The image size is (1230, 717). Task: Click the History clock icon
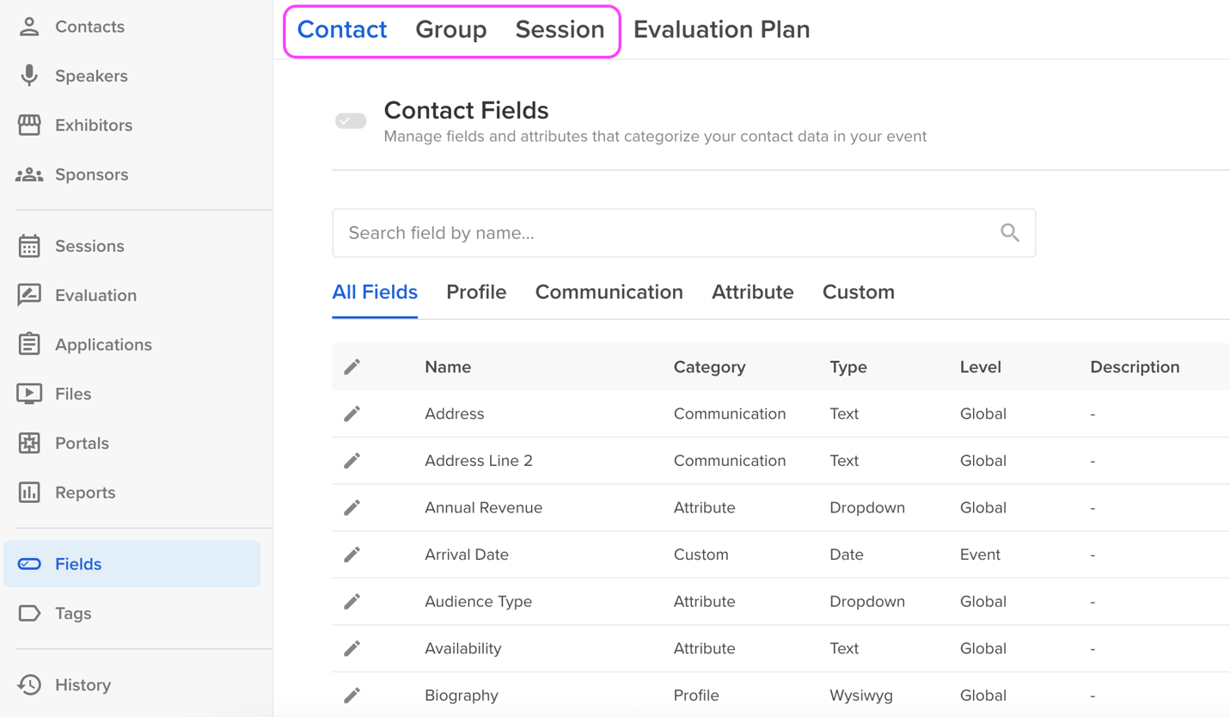coord(29,685)
